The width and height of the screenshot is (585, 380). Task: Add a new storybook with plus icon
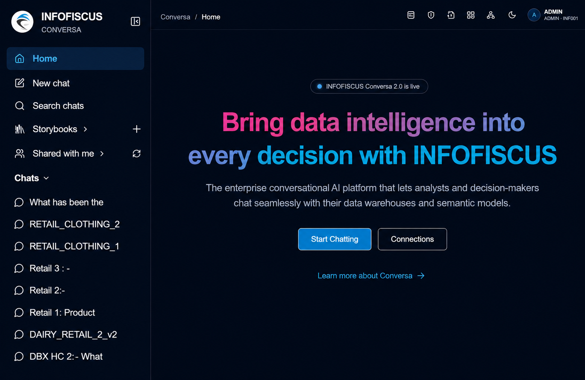[136, 129]
